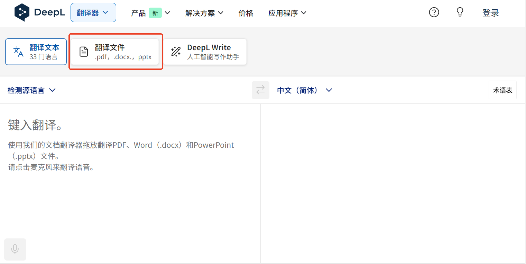Open the help question mark icon
The image size is (526, 264).
434,12
